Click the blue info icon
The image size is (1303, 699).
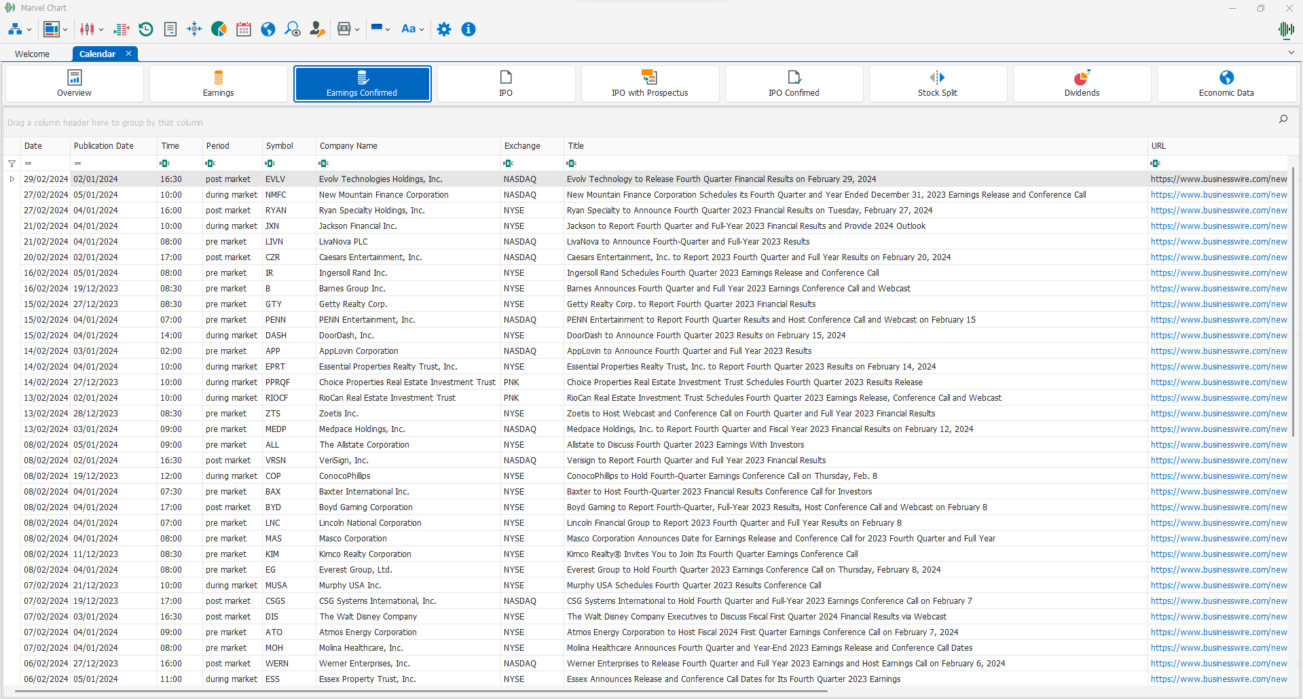pyautogui.click(x=469, y=29)
